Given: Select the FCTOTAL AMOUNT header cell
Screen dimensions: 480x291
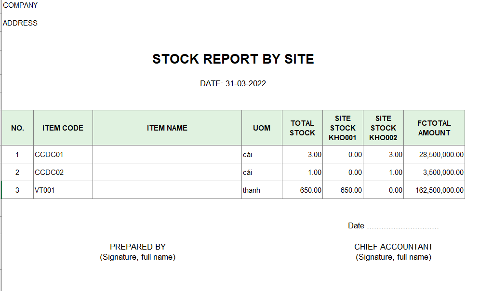Looking at the screenshot, I should [x=434, y=128].
